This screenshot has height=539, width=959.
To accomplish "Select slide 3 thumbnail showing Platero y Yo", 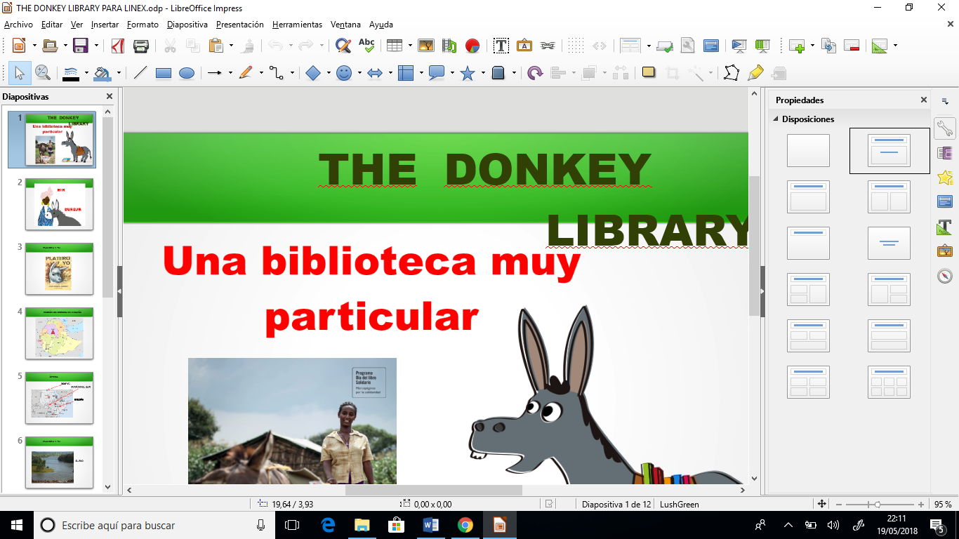I will coord(59,269).
